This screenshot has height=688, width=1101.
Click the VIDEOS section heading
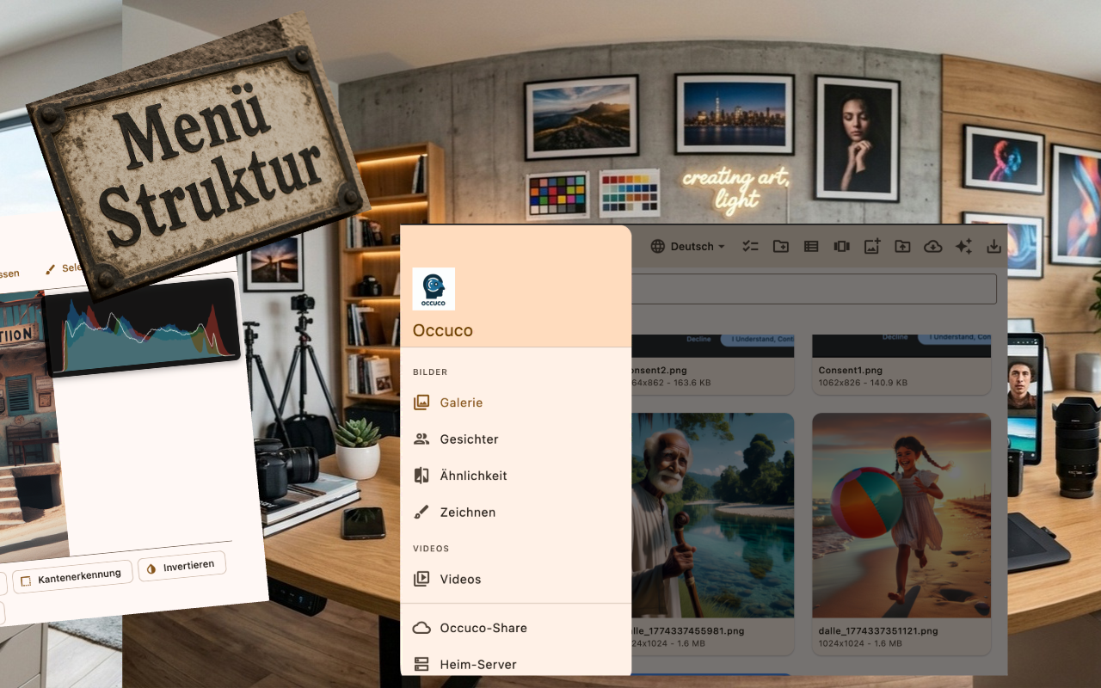(431, 549)
